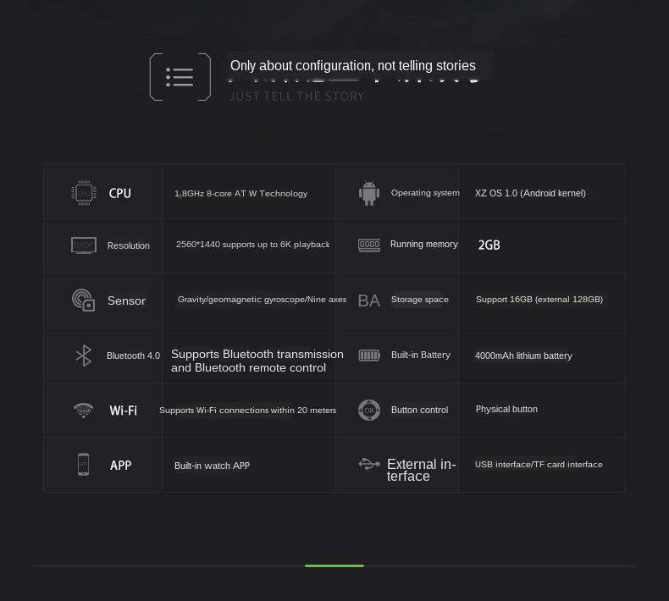Click the CPU chip icon
This screenshot has width=669, height=601.
pyautogui.click(x=83, y=193)
